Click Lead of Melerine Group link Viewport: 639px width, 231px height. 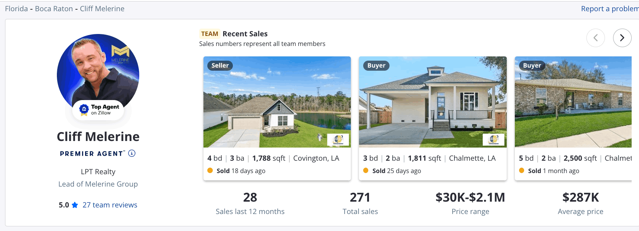98,184
